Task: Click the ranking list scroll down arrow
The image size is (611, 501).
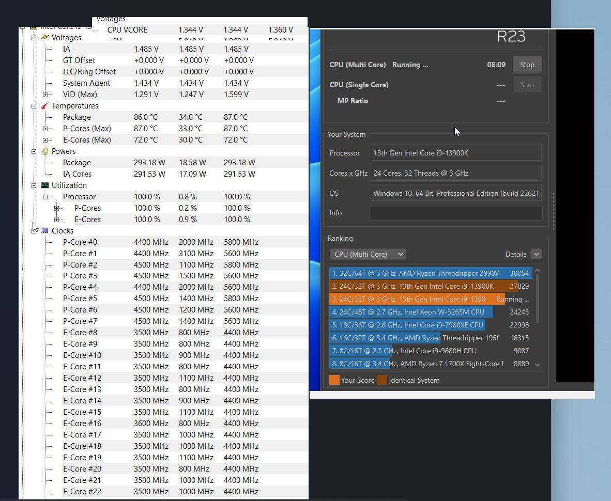Action: pos(538,365)
